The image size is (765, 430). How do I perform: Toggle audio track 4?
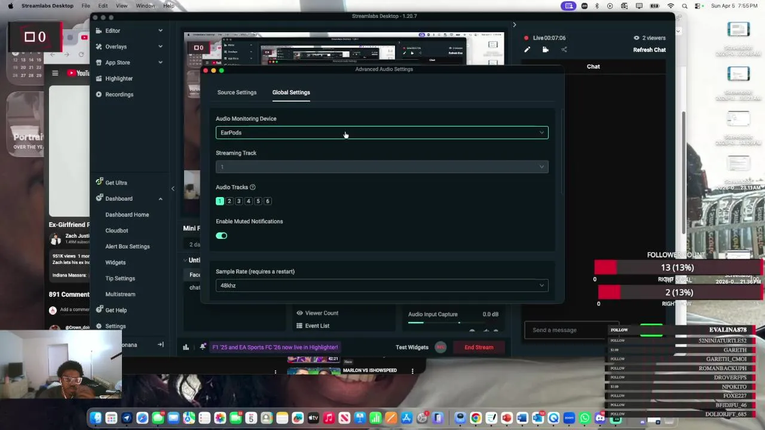(248, 201)
